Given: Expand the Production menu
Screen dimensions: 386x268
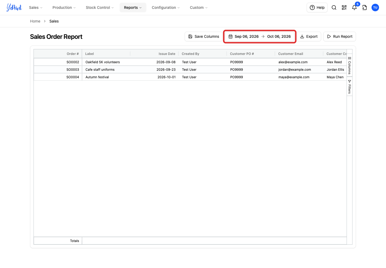Looking at the screenshot, I should [x=64, y=8].
